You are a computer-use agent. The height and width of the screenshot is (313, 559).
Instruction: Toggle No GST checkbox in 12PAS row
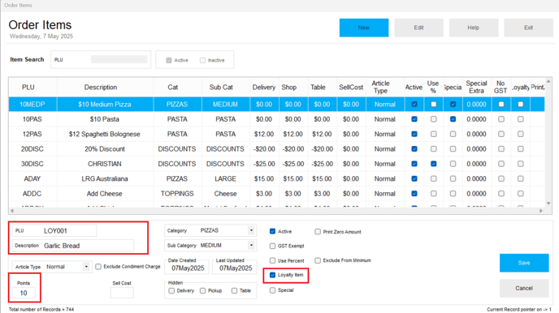point(501,134)
